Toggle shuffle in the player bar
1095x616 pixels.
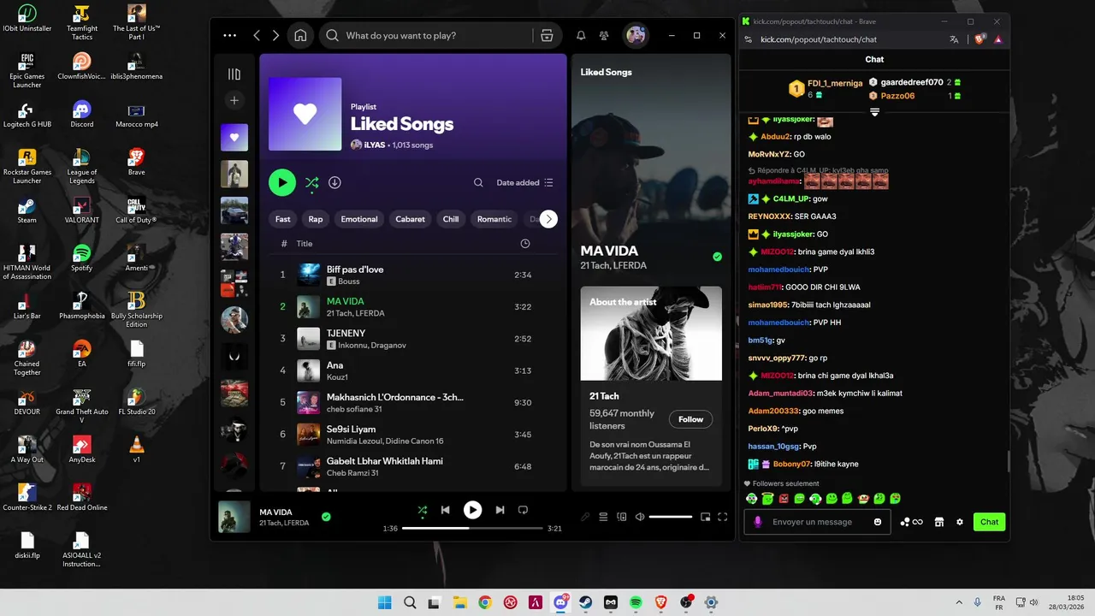(422, 510)
